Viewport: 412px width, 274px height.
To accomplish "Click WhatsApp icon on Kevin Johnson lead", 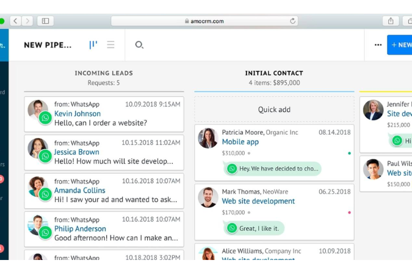I will [x=45, y=118].
